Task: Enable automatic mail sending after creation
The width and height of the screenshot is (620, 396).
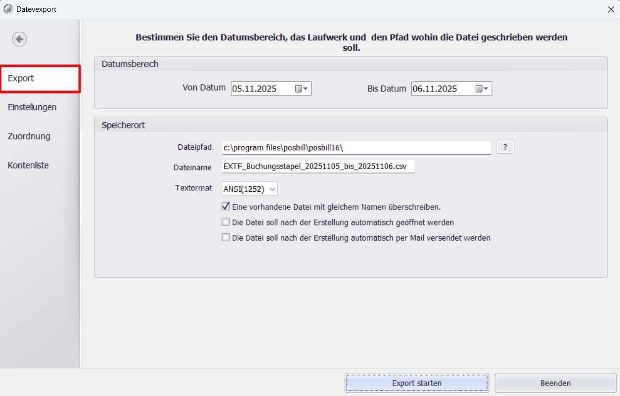Action: pyautogui.click(x=226, y=237)
